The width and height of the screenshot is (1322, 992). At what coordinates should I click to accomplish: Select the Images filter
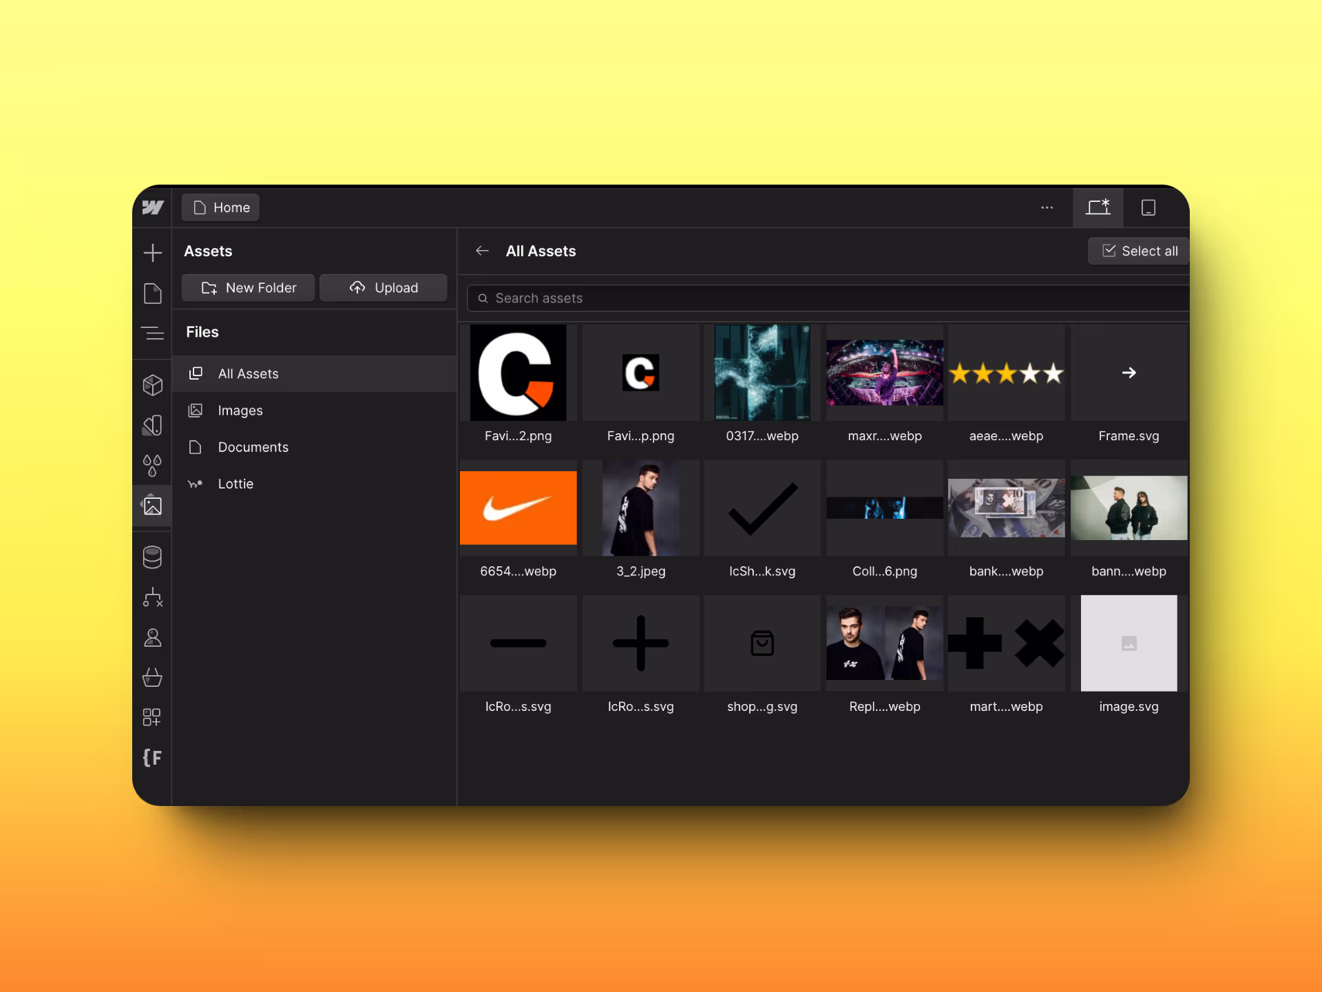click(315, 411)
